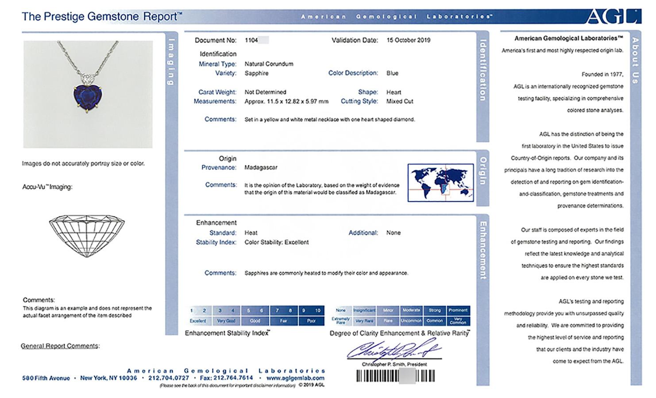This screenshot has height=398, width=656.
Task: Click the Identification section heading
Action: tap(218, 54)
